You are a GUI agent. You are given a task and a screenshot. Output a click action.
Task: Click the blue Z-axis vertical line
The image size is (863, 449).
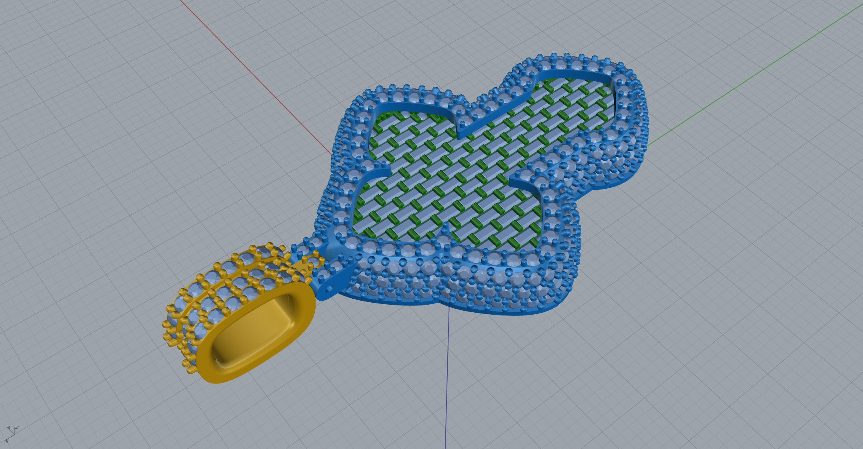point(447,378)
